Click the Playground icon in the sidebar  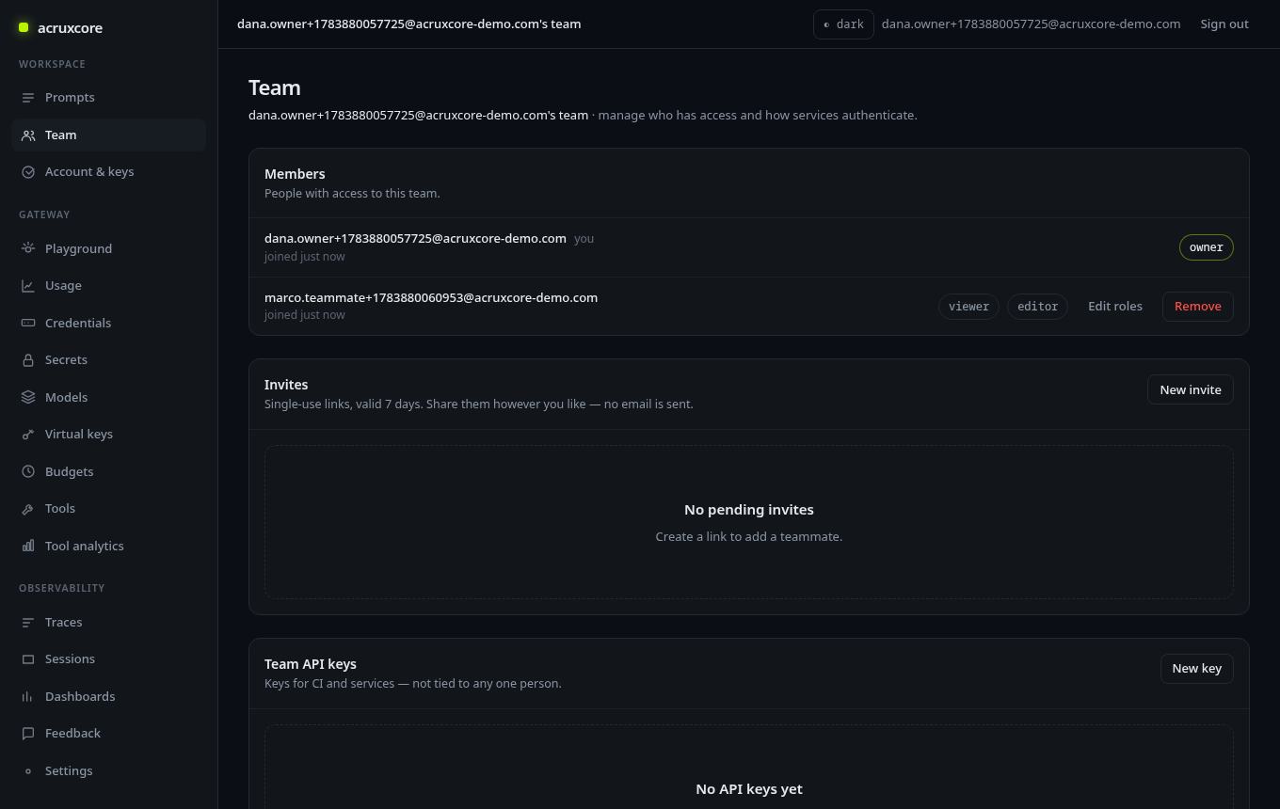28,249
